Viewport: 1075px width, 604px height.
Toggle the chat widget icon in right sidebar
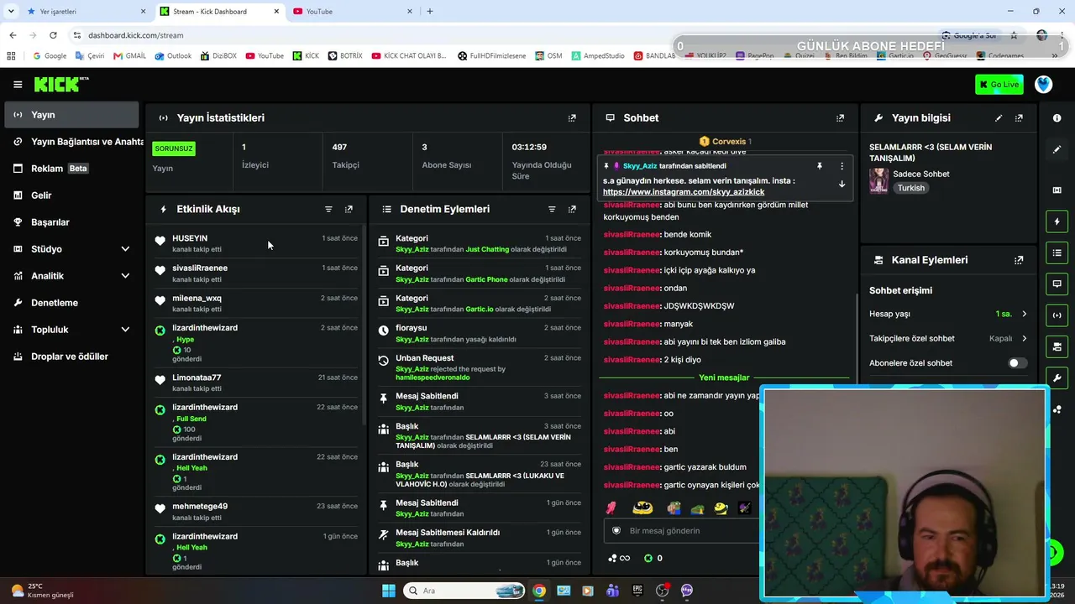click(x=1057, y=284)
